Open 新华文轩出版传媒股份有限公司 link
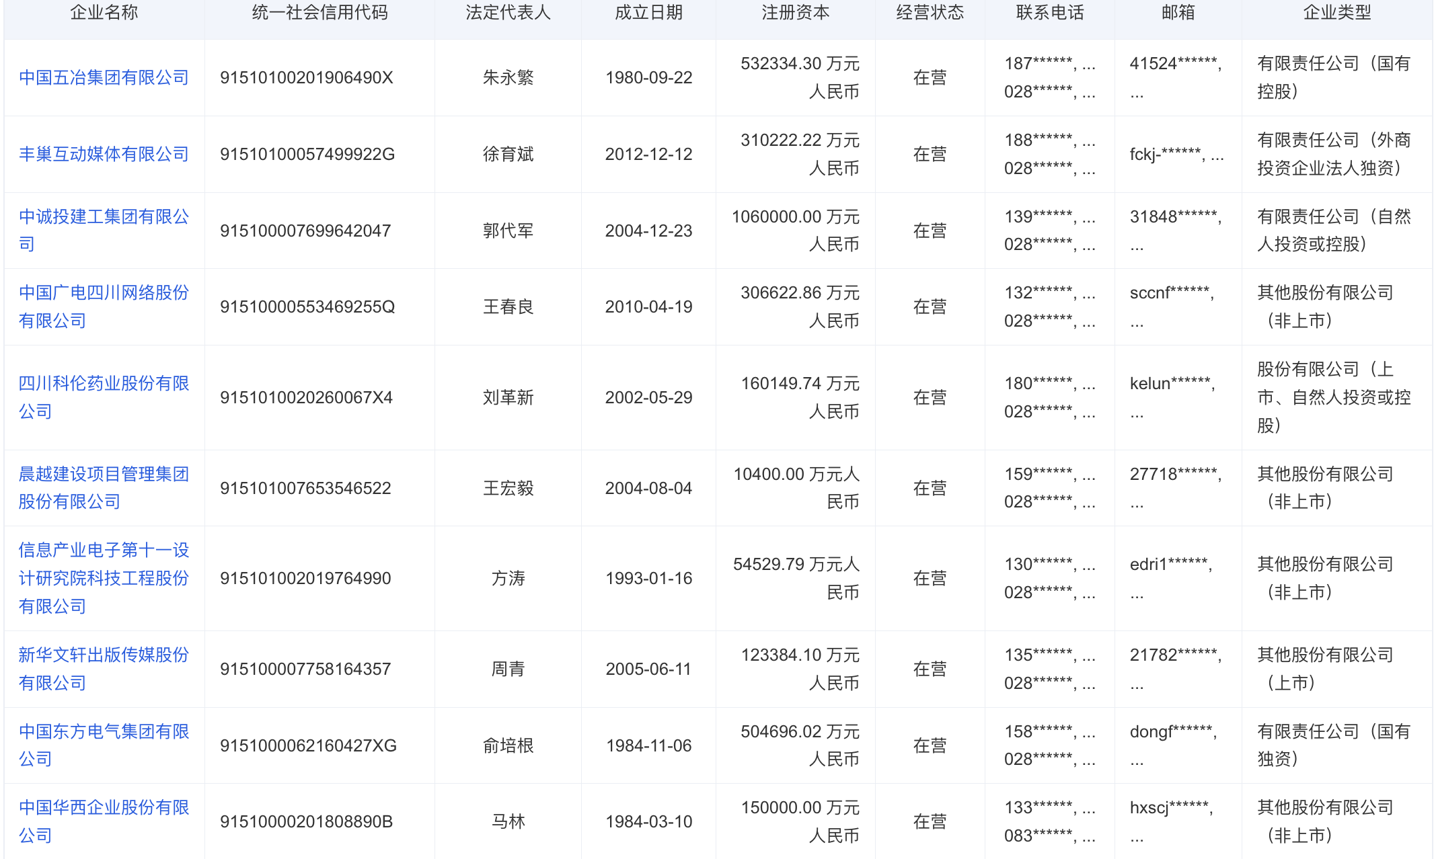Screen dimensions: 1434x859 tap(104, 669)
